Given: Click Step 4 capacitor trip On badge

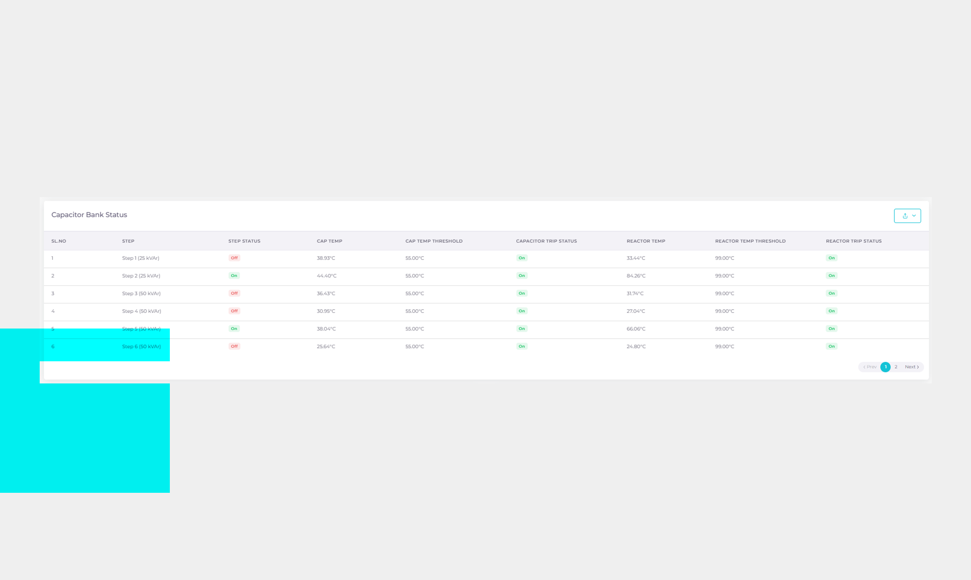Looking at the screenshot, I should click(521, 311).
